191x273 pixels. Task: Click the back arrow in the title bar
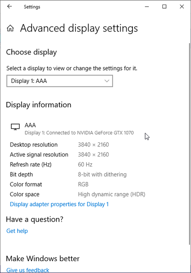point(10,7)
